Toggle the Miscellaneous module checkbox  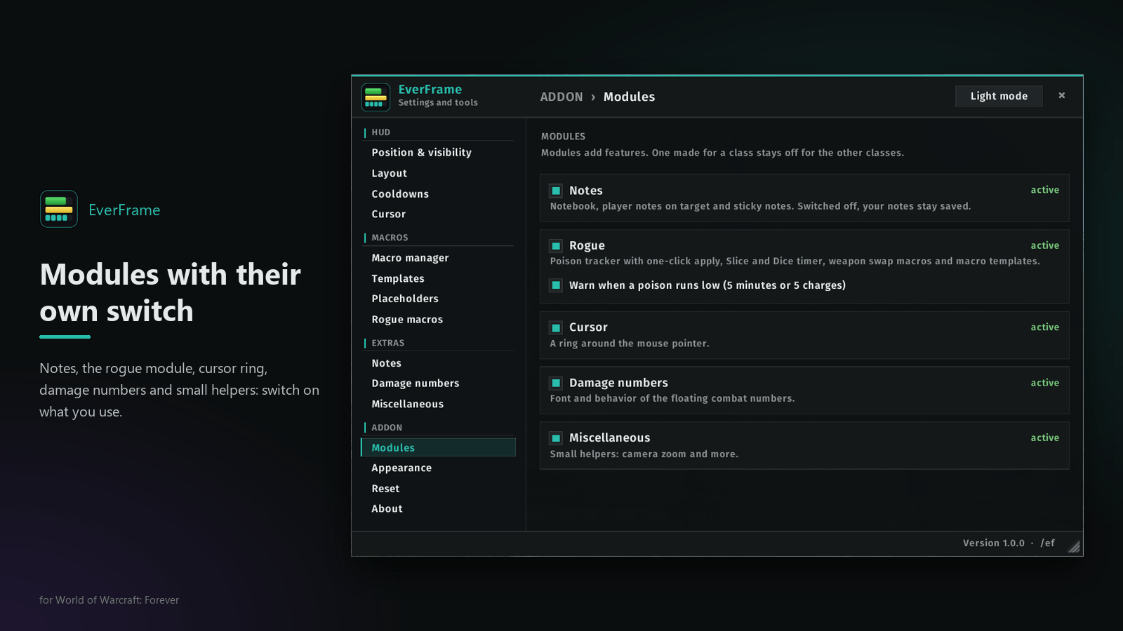pos(556,438)
